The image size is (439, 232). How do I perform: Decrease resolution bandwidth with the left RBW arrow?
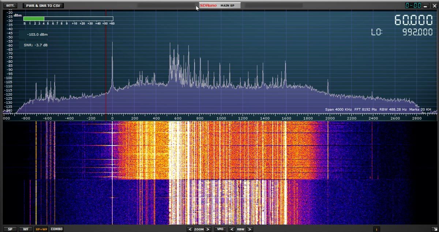[x=232, y=229]
